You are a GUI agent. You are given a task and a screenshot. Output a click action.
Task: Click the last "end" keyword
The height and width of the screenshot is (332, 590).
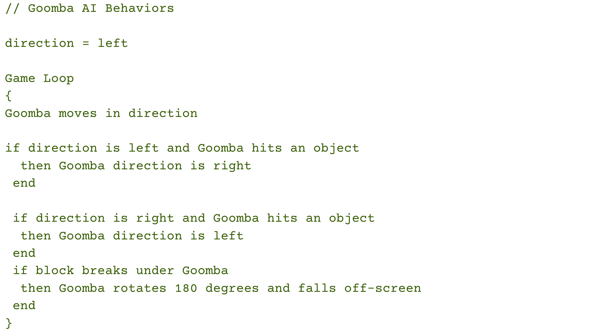coord(24,306)
